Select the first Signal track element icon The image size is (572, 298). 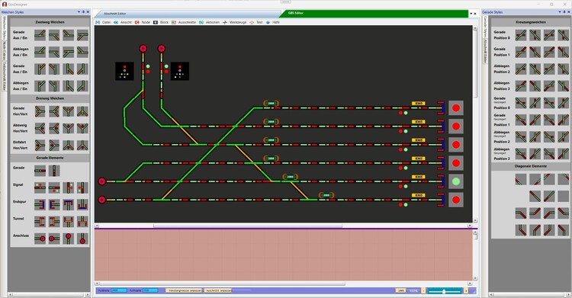pyautogui.click(x=40, y=187)
